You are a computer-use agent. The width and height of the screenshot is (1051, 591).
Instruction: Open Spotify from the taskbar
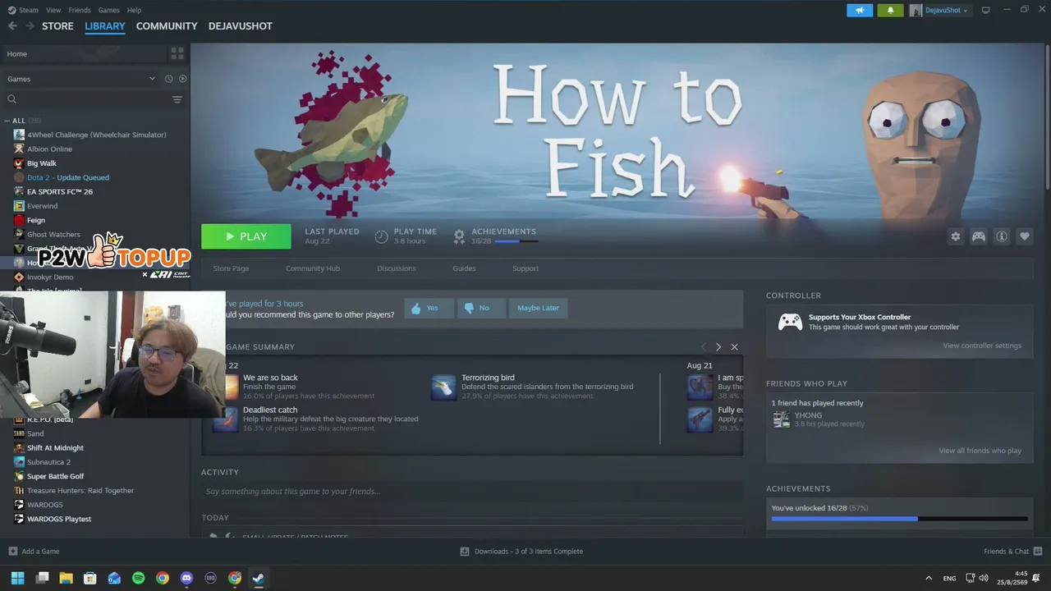pyautogui.click(x=138, y=578)
